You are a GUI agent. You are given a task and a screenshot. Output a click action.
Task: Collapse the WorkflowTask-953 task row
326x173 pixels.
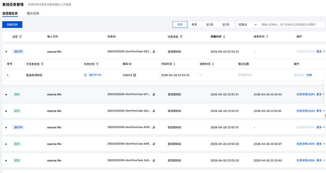(6, 52)
